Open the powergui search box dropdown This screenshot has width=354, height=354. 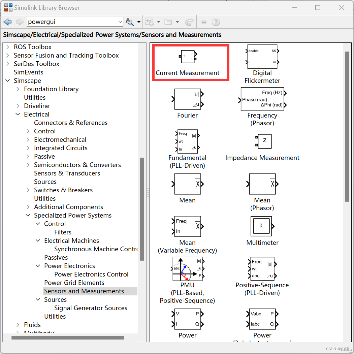(120, 22)
